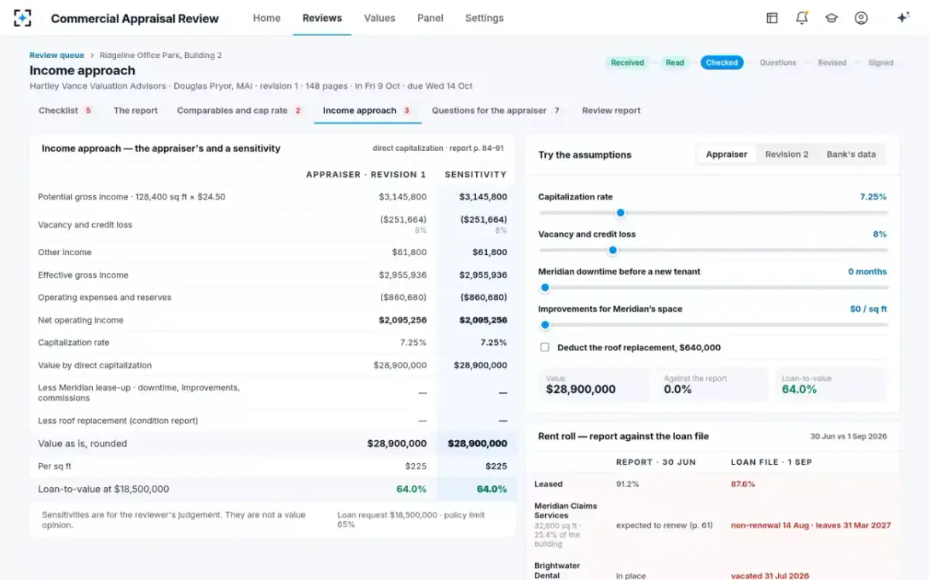Screen dimensions: 929x580
Task: Select the Income approach tab
Action: click(367, 111)
